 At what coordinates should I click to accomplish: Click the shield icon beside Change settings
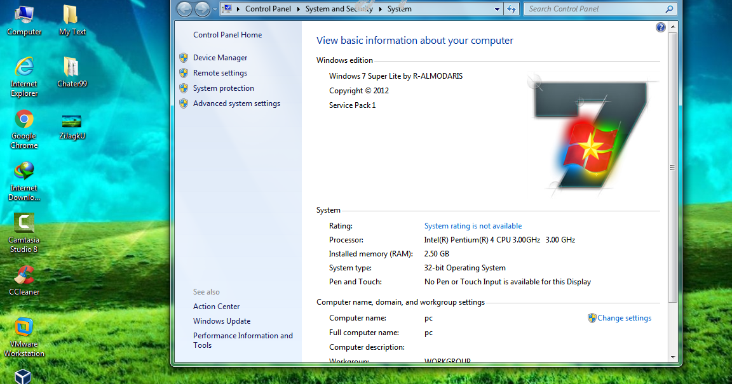pos(592,318)
